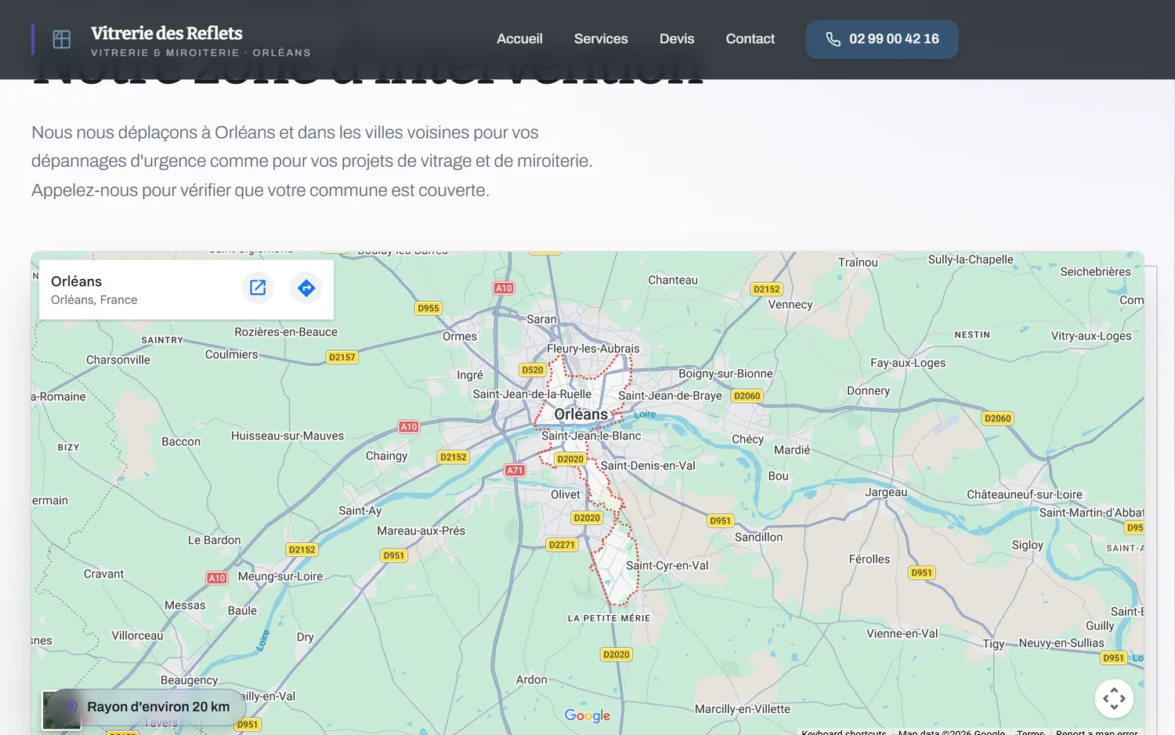
Task: Toggle the map camera controls button
Action: coord(1114,698)
